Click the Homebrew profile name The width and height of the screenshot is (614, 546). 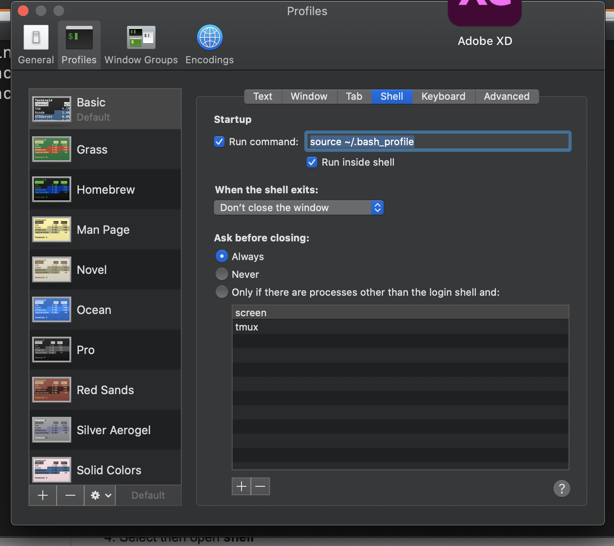tap(106, 190)
